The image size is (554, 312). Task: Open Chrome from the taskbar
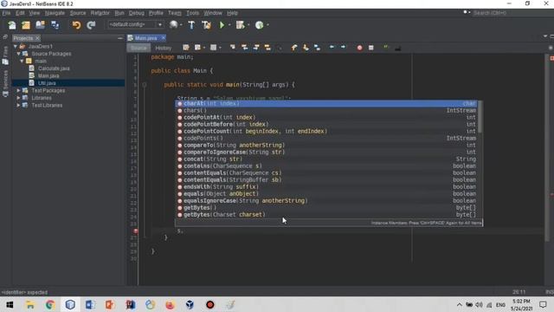tap(50, 304)
